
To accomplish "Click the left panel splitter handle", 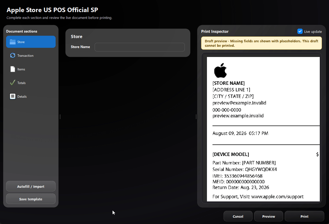I will [60, 117].
